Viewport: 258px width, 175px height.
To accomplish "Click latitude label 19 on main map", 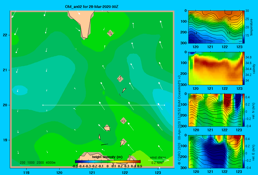I will click(5, 140).
